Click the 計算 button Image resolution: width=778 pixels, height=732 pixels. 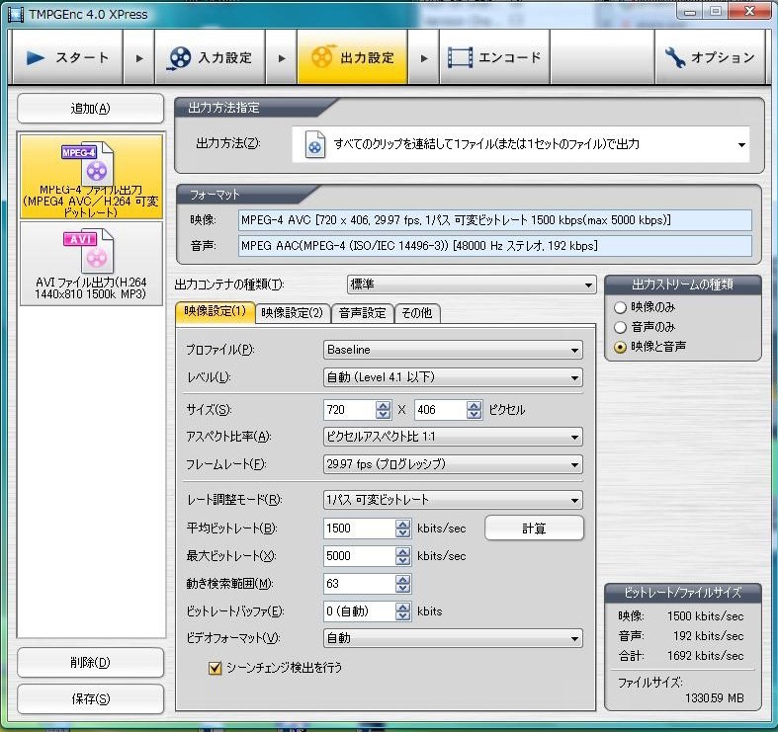click(x=534, y=529)
